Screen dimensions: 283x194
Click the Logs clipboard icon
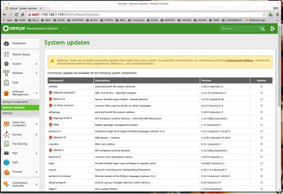point(6,82)
